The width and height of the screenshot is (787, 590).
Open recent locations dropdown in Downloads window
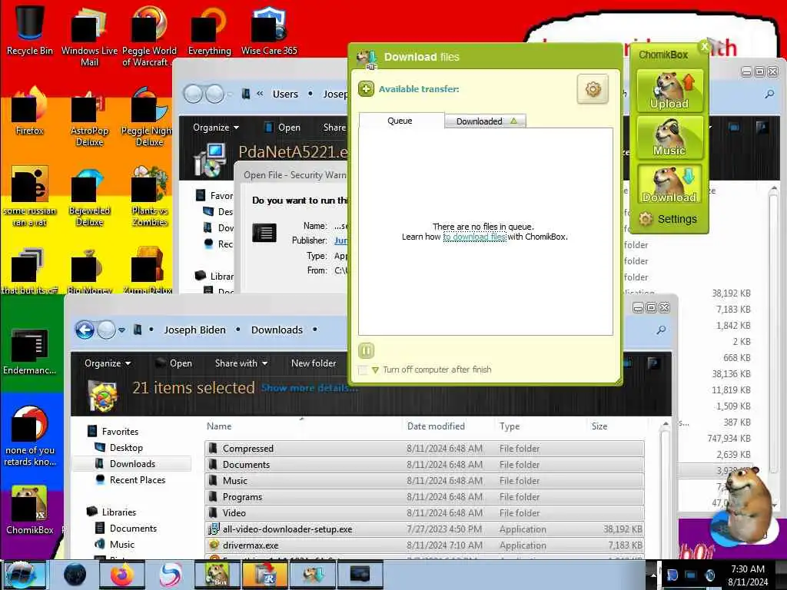[x=121, y=330]
